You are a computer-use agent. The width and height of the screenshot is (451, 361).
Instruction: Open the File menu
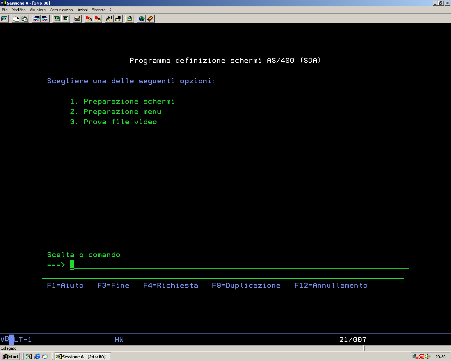pos(5,10)
